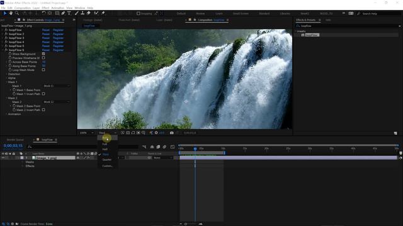Open the workspace overflow double-arrow menu
Image resolution: width=403 pixels, height=226 pixels.
[x=344, y=13]
